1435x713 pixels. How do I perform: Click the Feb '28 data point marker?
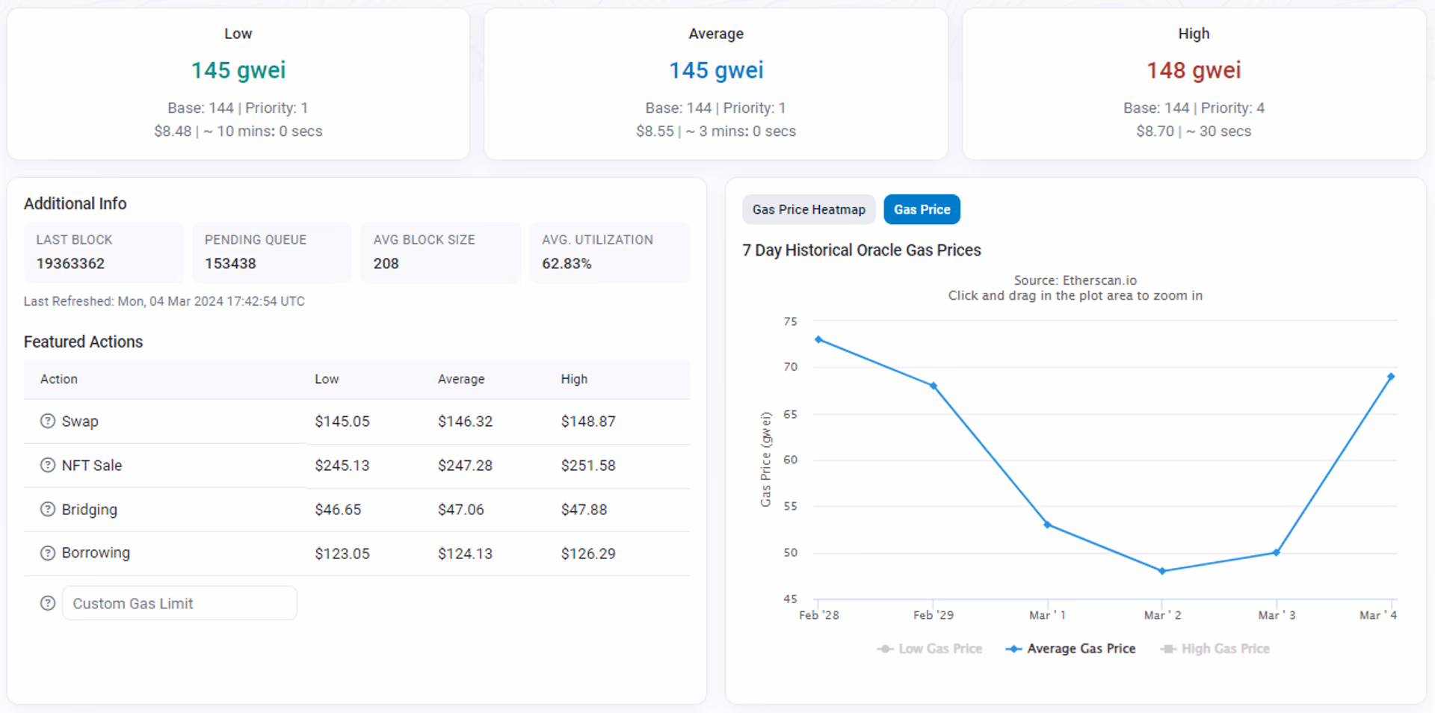pos(818,339)
